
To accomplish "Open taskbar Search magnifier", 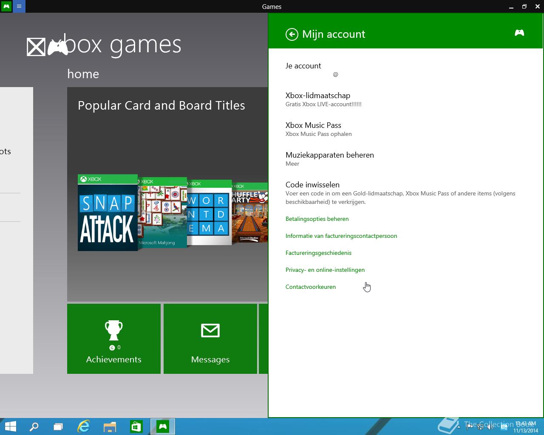I will click(x=34, y=427).
